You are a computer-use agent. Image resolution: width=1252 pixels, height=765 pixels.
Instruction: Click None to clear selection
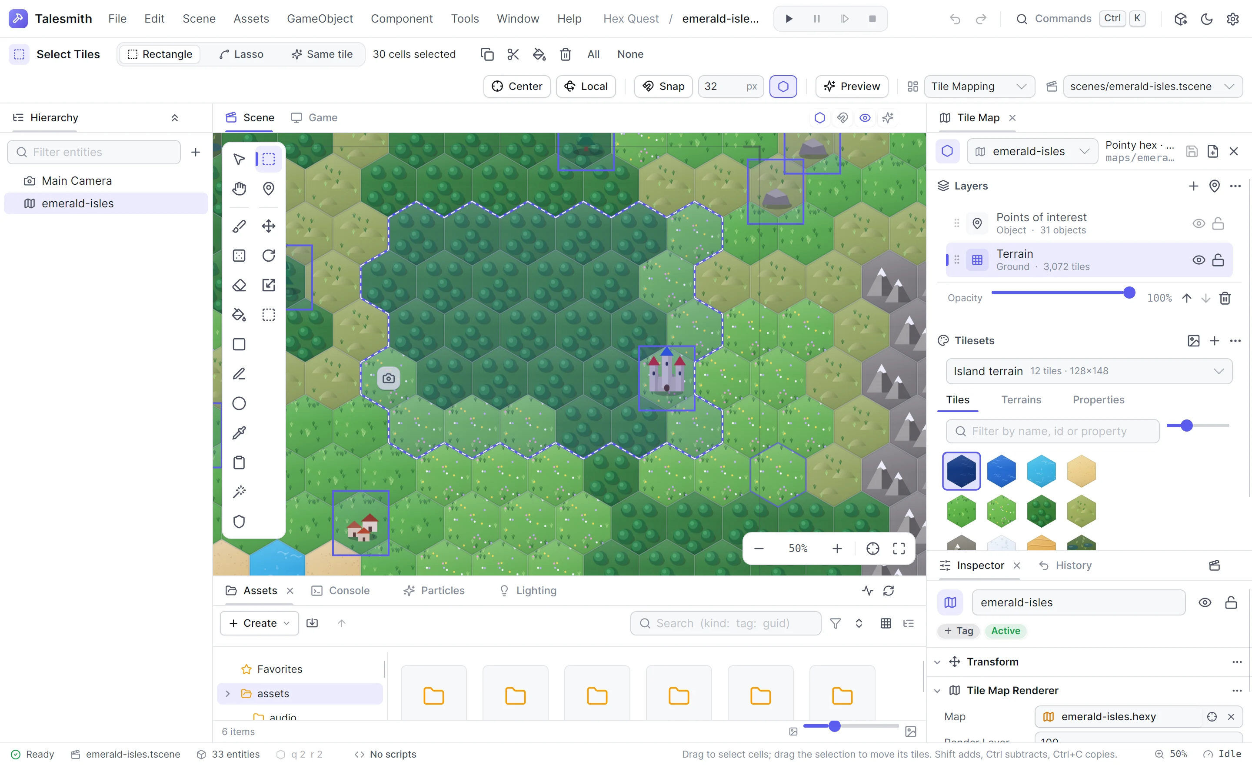[x=630, y=54]
